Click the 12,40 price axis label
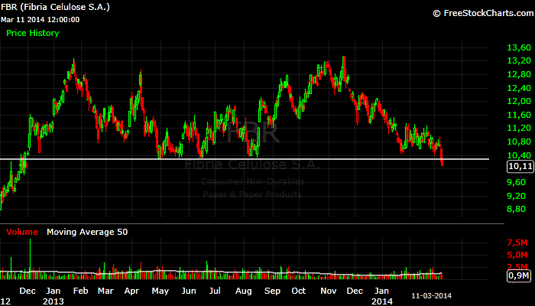This screenshot has width=535, height=306. coord(519,88)
